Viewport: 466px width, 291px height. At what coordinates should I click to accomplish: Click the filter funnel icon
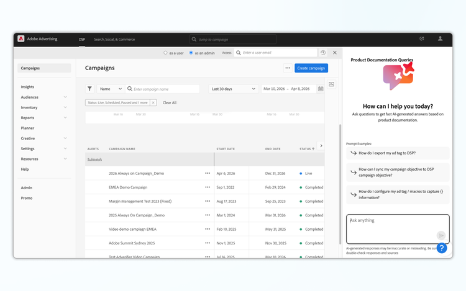[x=89, y=89]
